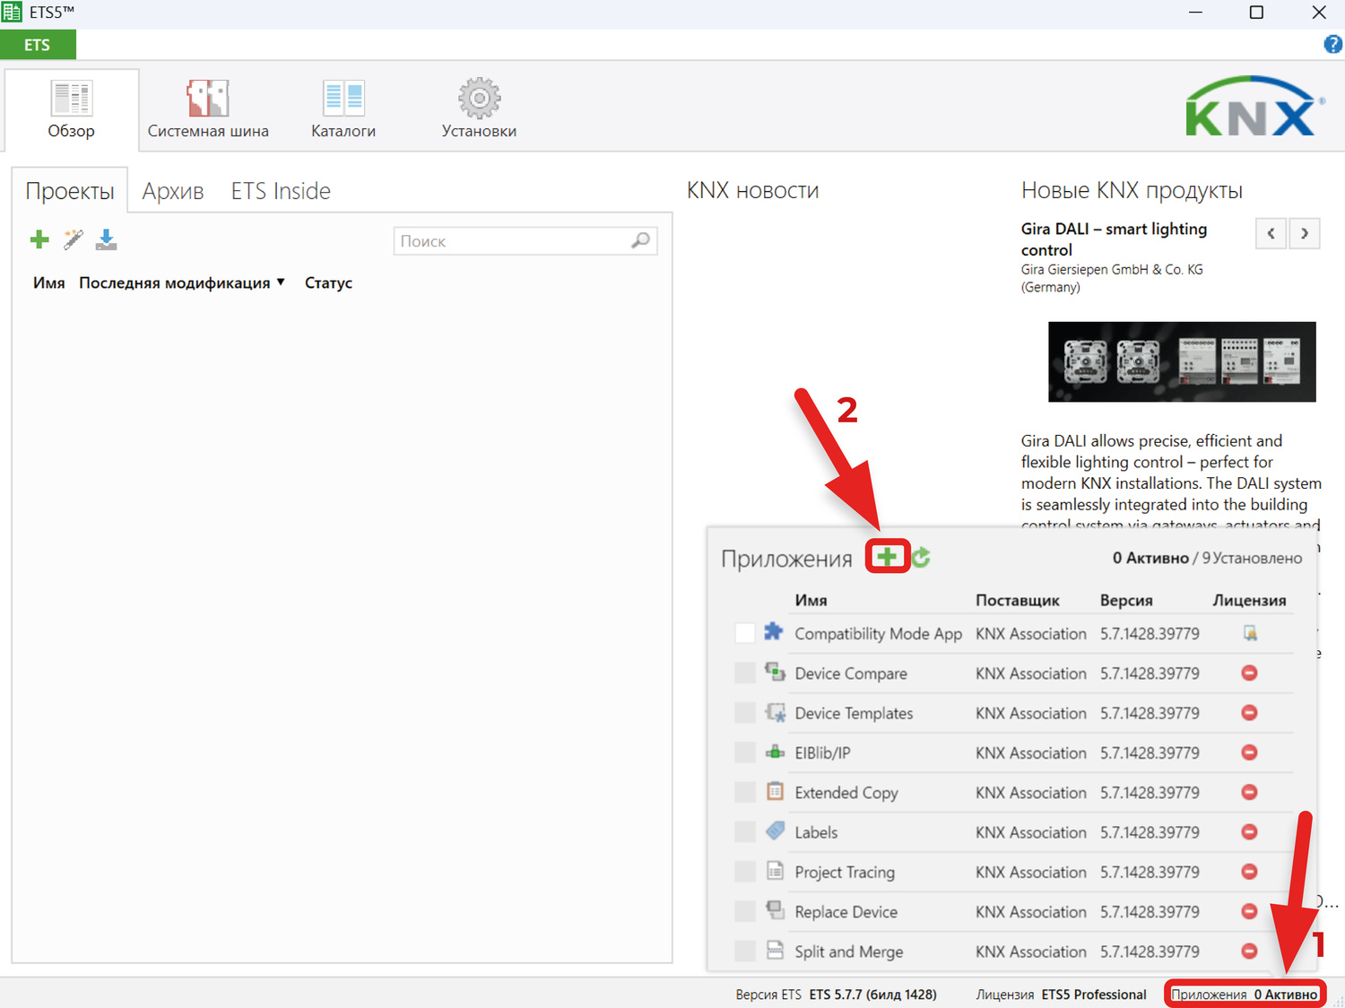1345x1008 pixels.
Task: Check the Split and Merge checkbox
Action: [x=744, y=951]
